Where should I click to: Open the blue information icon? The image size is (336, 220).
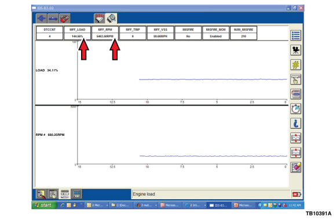coord(295,124)
